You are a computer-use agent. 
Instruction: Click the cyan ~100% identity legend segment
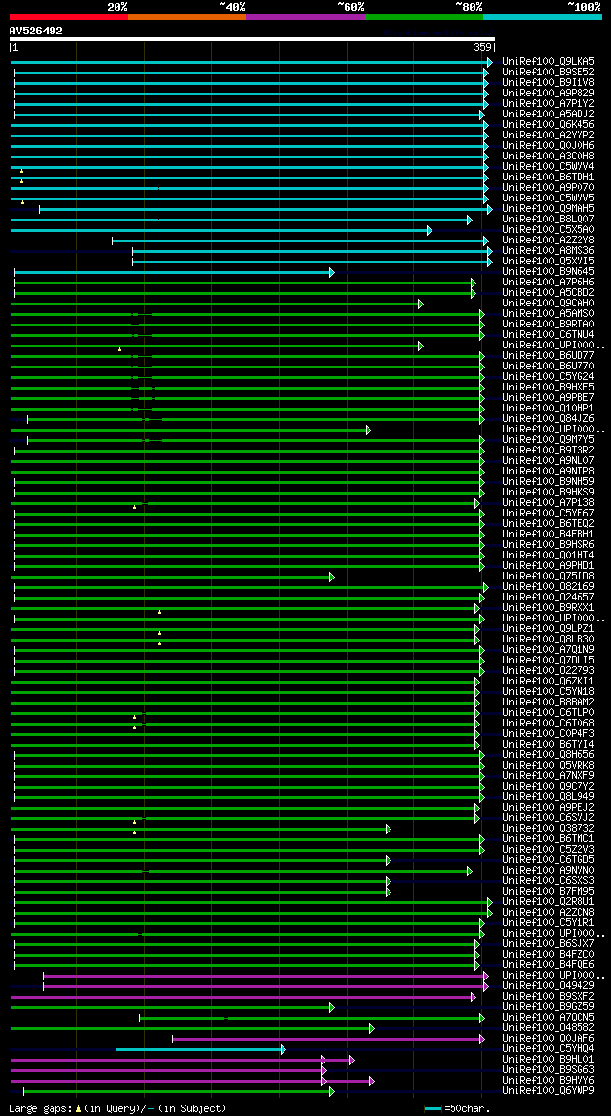click(542, 16)
